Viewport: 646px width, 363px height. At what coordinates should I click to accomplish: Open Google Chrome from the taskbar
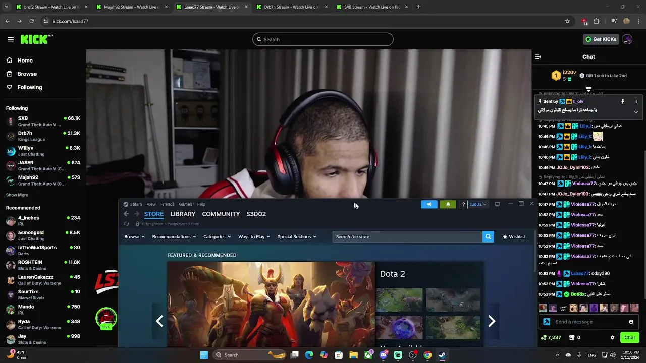click(427, 355)
